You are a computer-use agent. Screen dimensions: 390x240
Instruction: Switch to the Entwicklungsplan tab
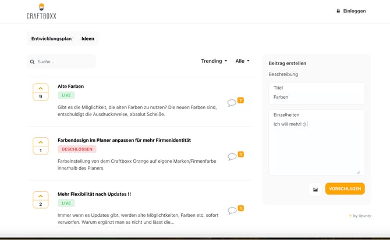coord(51,39)
